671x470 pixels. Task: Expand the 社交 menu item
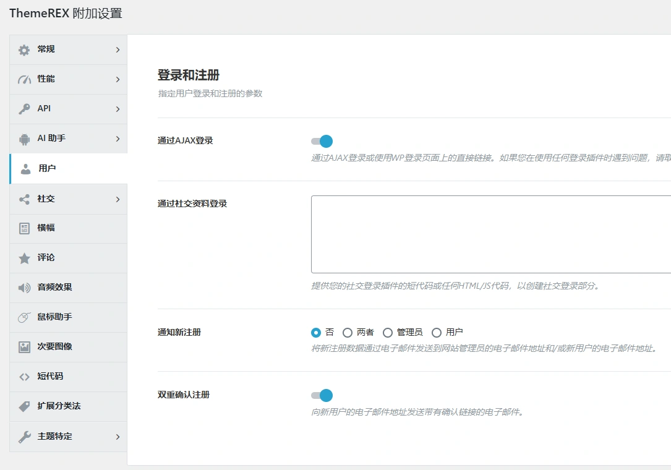(x=68, y=199)
